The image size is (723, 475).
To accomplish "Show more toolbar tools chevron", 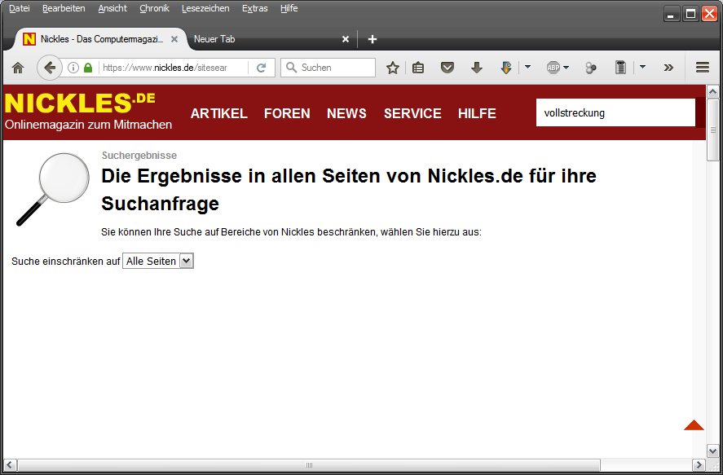I will (668, 68).
